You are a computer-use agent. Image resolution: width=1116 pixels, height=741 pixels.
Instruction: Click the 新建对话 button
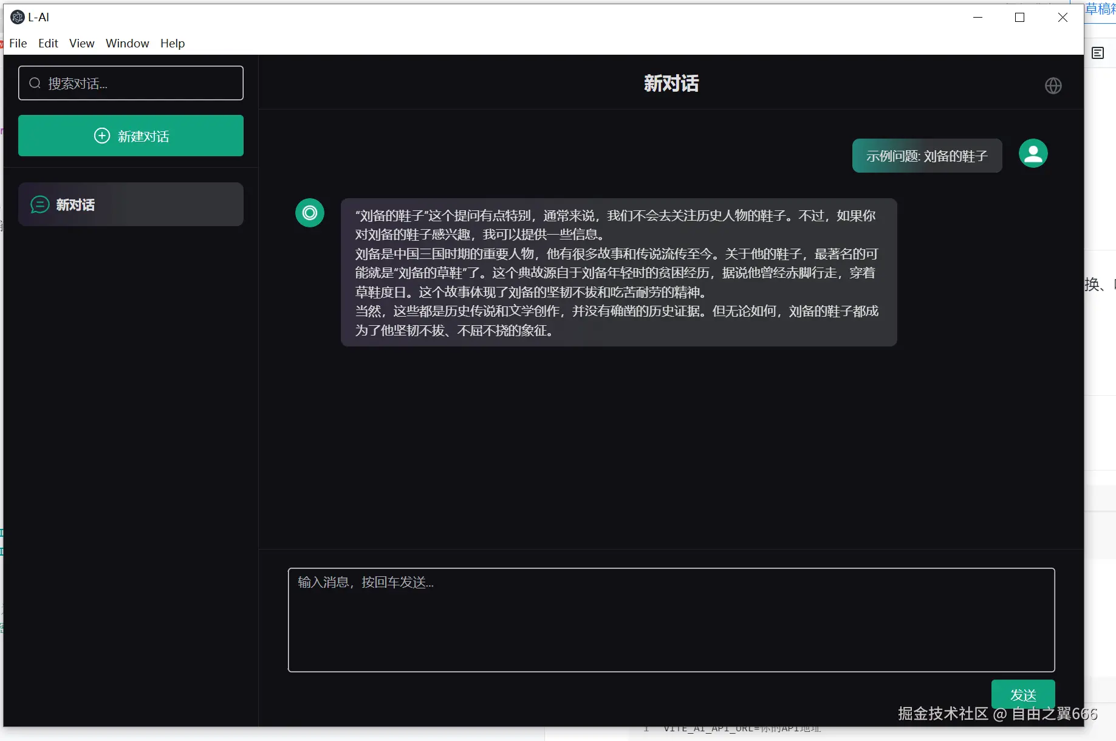point(131,136)
